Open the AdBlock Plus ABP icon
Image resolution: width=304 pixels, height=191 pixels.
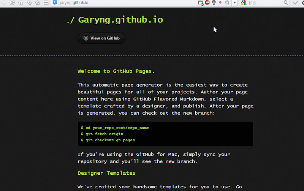[207, 3]
